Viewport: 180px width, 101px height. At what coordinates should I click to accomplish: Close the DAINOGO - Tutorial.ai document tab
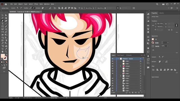coord(41,12)
